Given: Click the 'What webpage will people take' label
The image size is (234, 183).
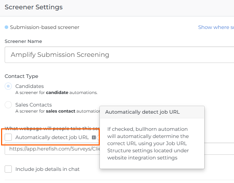Looking at the screenshot, I should [50, 128].
